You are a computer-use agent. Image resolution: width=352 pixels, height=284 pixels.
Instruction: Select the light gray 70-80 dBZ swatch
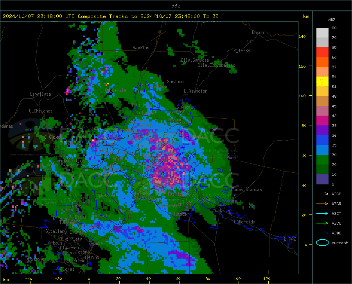point(322,32)
